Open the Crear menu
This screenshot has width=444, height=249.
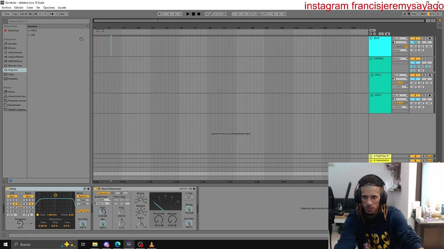(x=30, y=7)
